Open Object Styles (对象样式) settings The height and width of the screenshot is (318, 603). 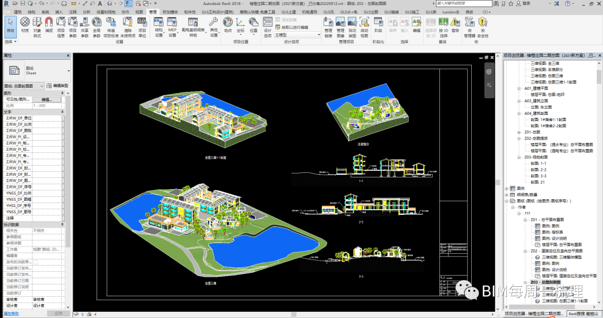click(x=37, y=25)
